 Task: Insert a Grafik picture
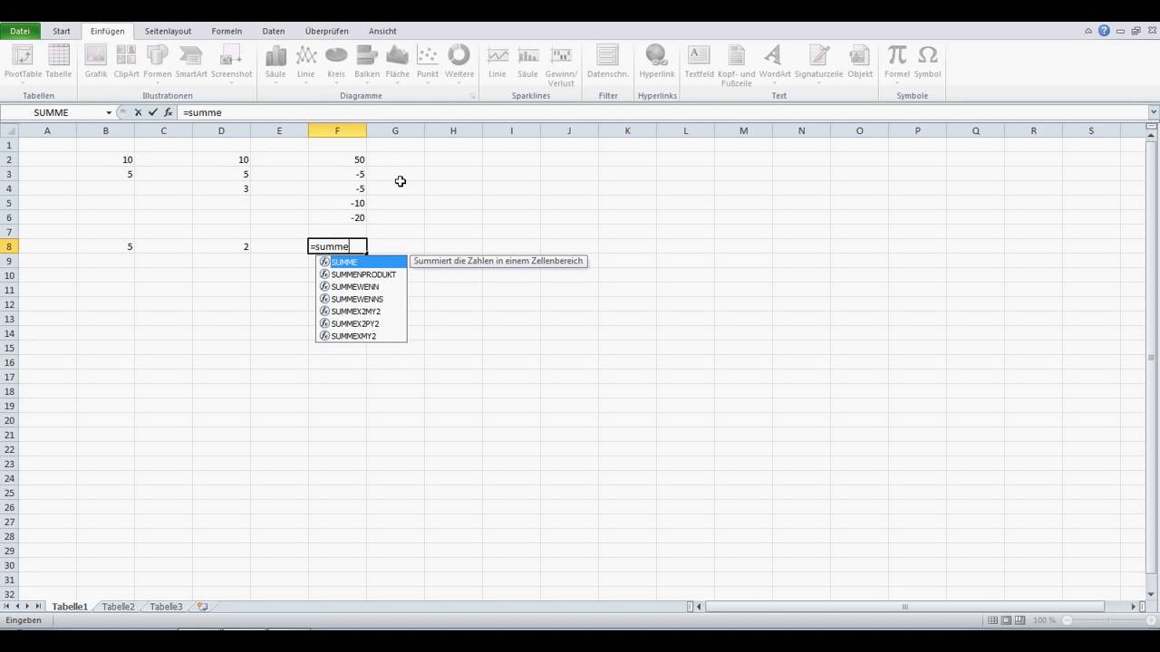[96, 62]
